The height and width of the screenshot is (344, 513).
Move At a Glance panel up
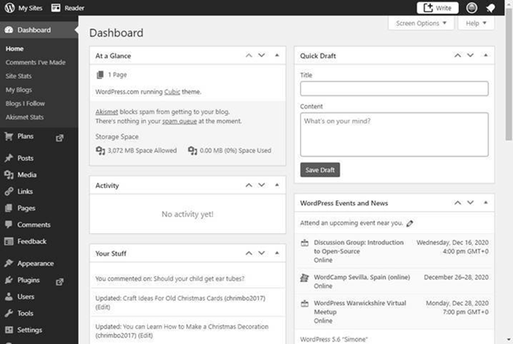pyautogui.click(x=249, y=56)
